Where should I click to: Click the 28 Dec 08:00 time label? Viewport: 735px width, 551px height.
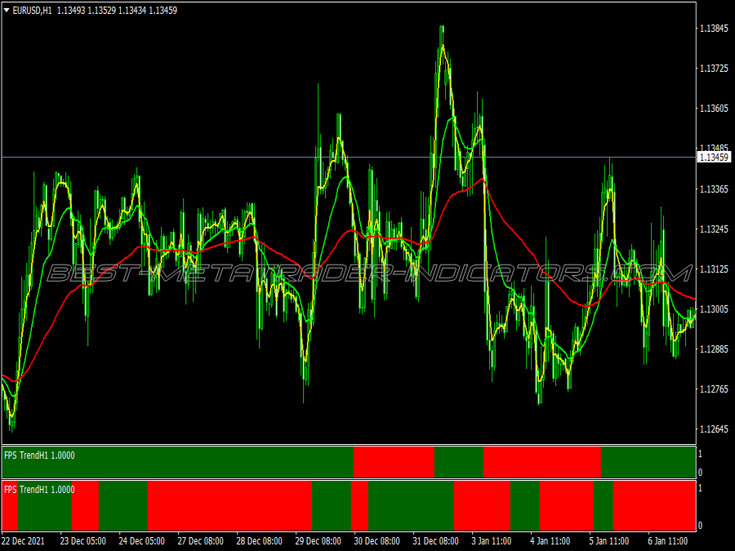tap(259, 541)
